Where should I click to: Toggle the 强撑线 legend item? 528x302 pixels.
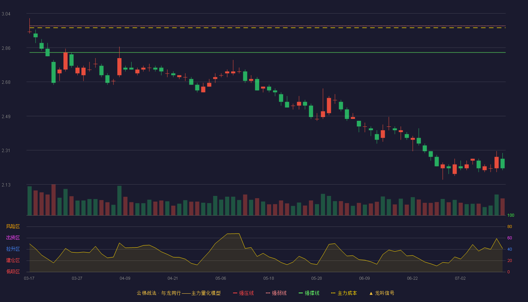coord(309,293)
